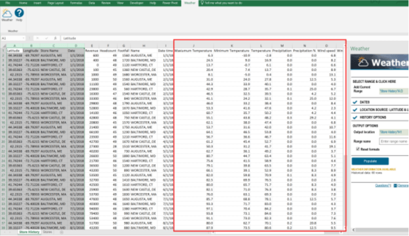Click the Add Current Range field
The image size is (409, 236).
point(394,91)
